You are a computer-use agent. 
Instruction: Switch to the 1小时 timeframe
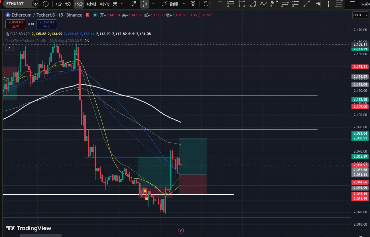[x=91, y=4]
